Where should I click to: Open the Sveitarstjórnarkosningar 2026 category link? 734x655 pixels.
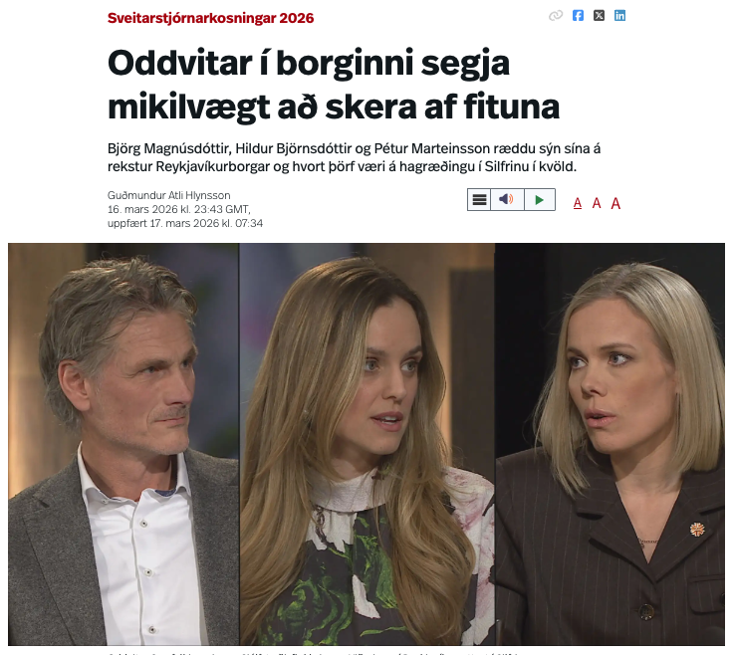pos(211,18)
